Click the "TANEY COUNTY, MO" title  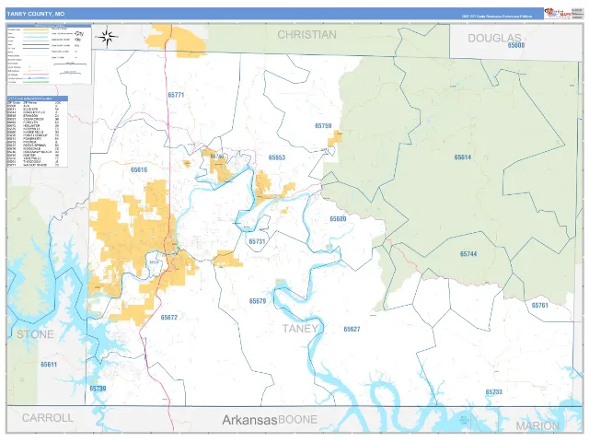coord(36,14)
